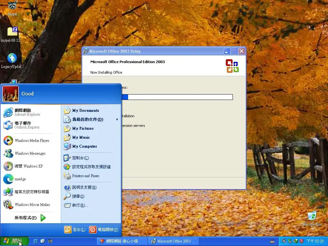Launch Mypal raccoon icon in Quick Launch
328x246 pixels.
(50, 241)
